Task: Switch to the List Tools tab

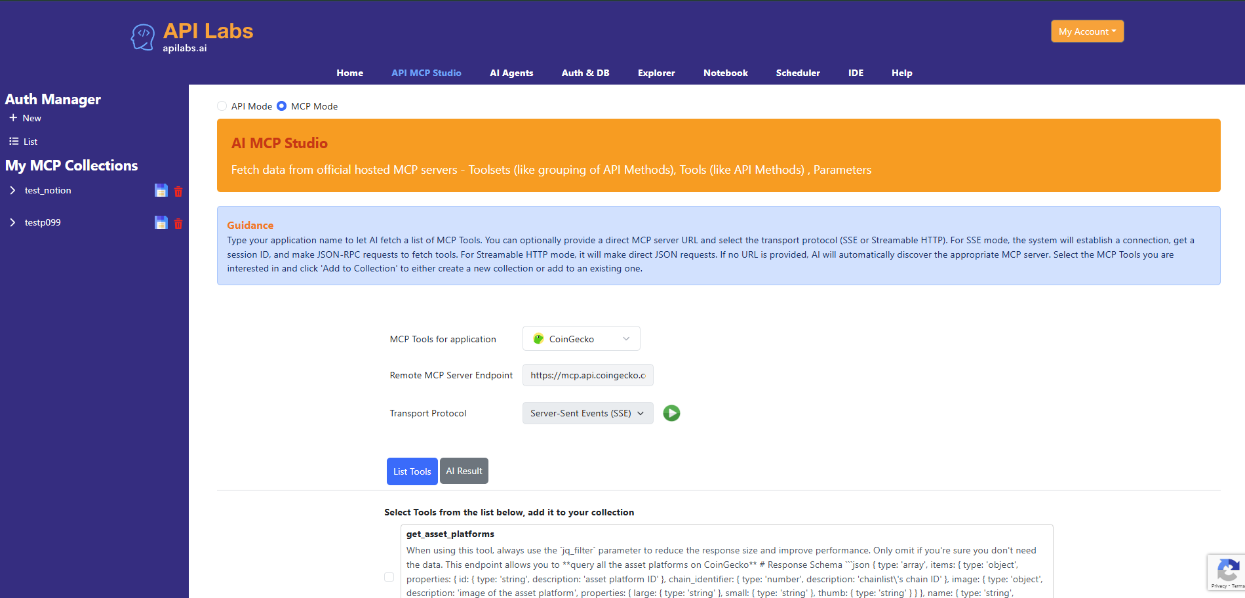Action: [412, 471]
